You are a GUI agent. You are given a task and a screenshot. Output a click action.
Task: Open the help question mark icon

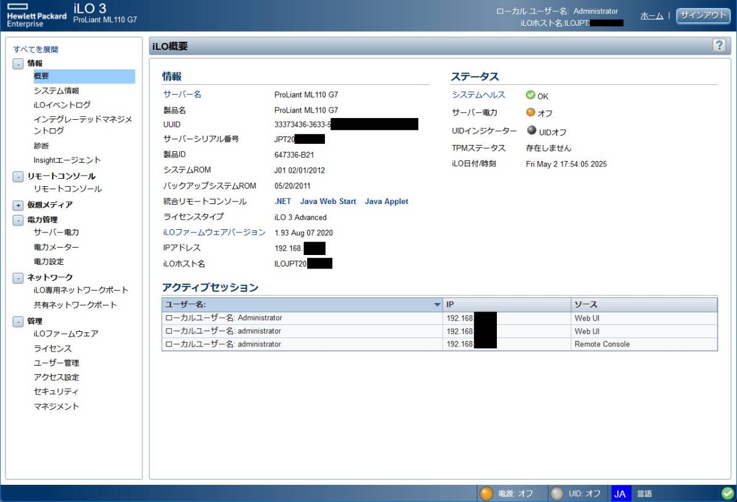(719, 45)
